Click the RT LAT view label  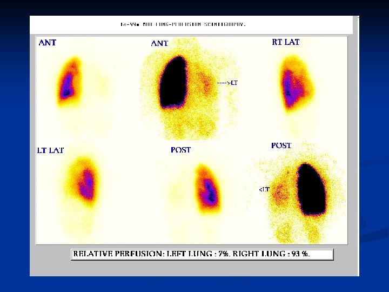click(286, 42)
